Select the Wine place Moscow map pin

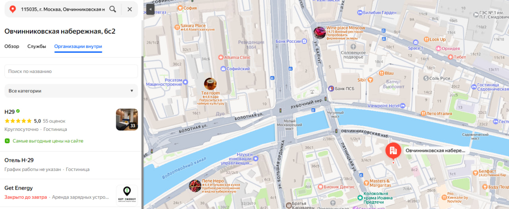click(320, 33)
